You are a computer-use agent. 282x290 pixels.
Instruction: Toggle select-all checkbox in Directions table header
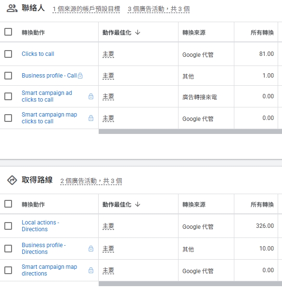(8, 204)
